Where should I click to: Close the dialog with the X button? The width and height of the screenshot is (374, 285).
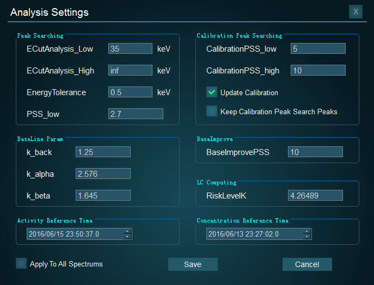(355, 11)
